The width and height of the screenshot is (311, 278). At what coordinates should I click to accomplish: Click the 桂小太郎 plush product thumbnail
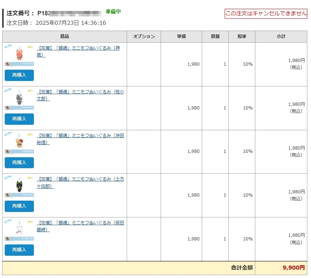click(x=19, y=99)
